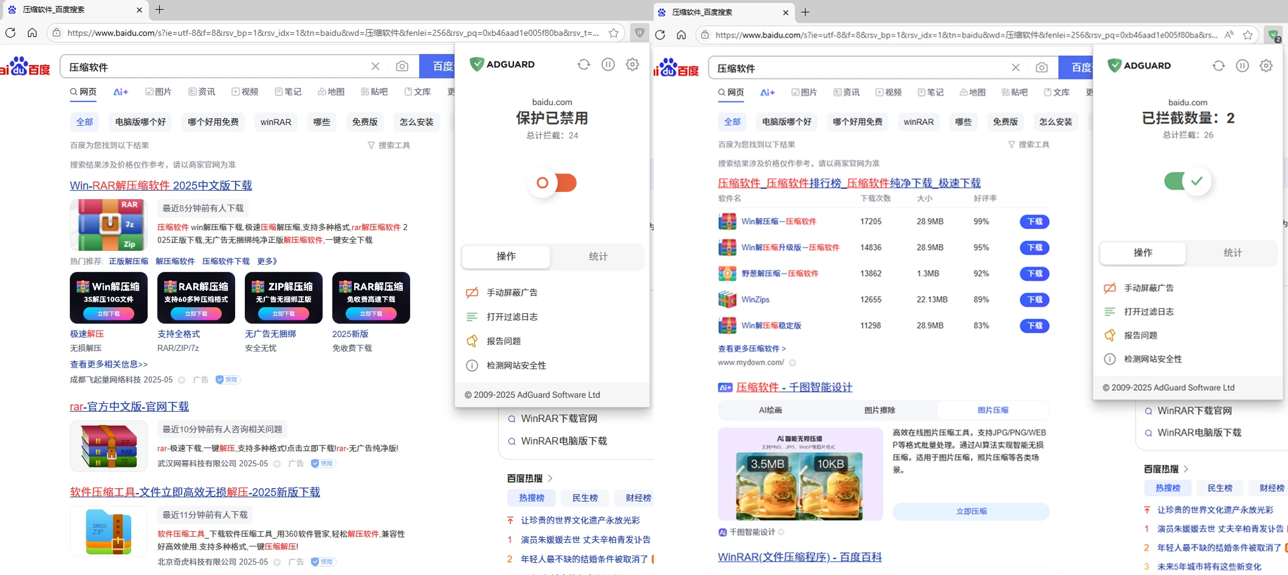Select 图片压缩 tab in 千图 card

(993, 410)
